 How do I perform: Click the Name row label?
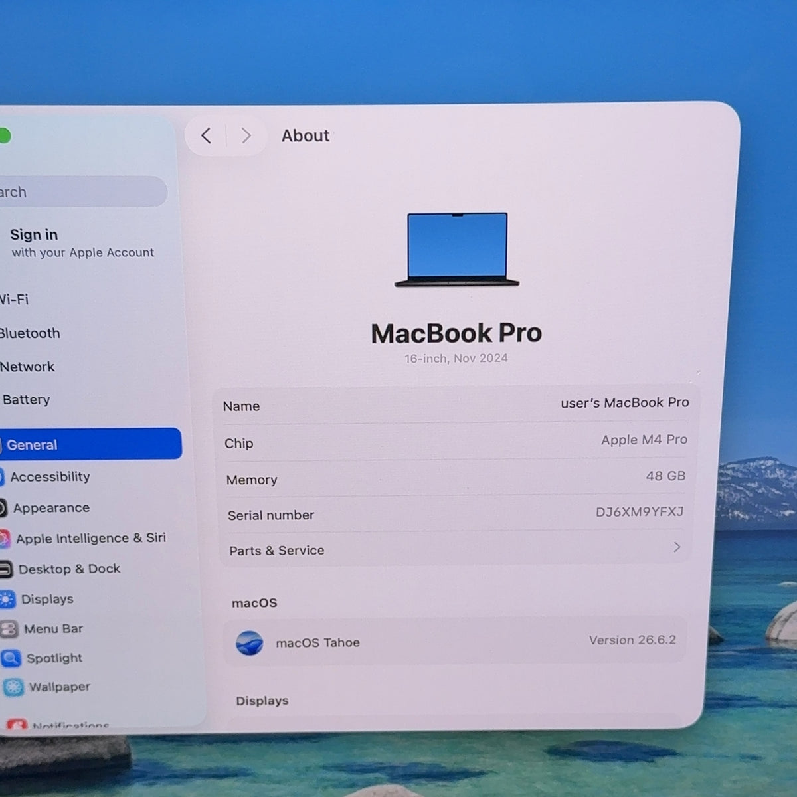(x=241, y=406)
